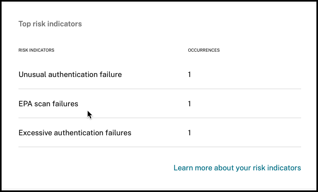Click occurrence count for EPA scan failures
Screen dimensions: 318x192
189,104
